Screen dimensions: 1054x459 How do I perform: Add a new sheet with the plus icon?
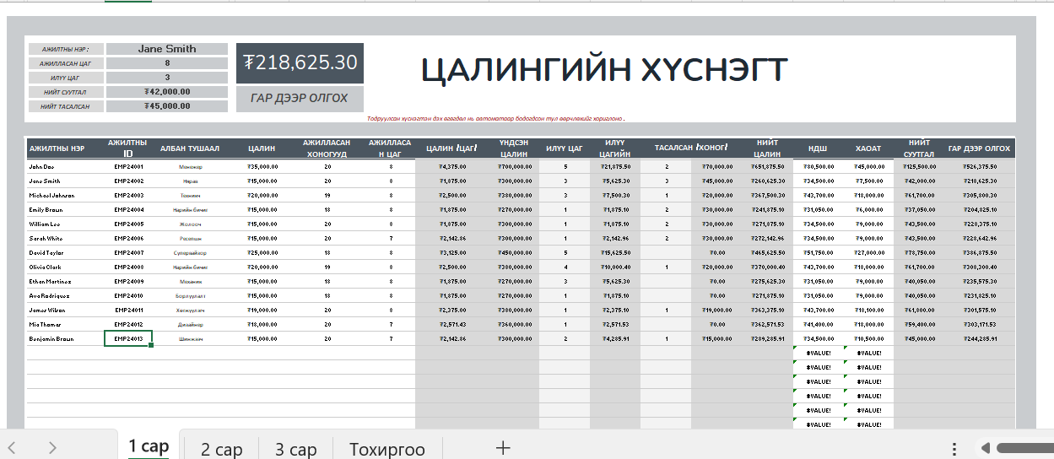tap(503, 448)
